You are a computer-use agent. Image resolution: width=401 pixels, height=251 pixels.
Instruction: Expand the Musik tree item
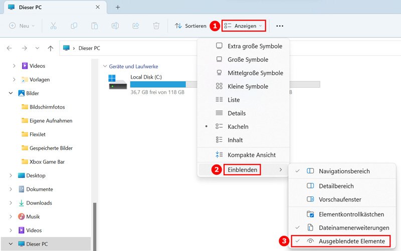[x=11, y=217]
